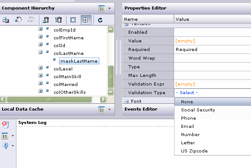Select colMarried in the hierarchy tree
251x168 pixels.
66,85
